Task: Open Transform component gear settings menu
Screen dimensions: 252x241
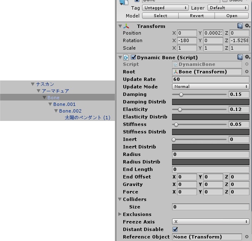Action: 247,26
